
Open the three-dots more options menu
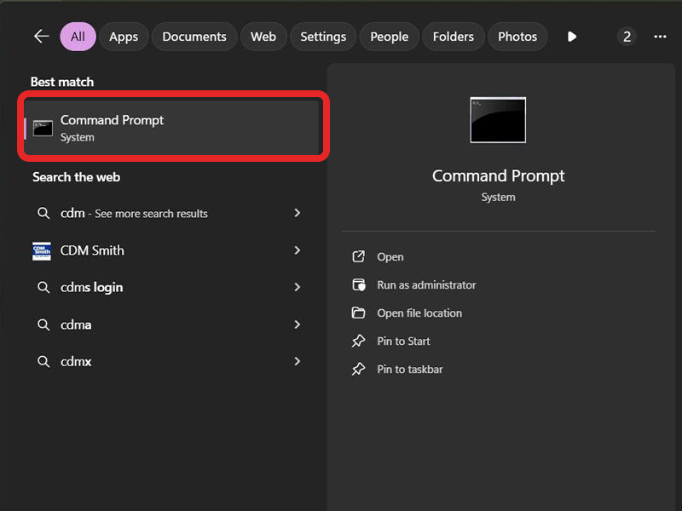(660, 37)
